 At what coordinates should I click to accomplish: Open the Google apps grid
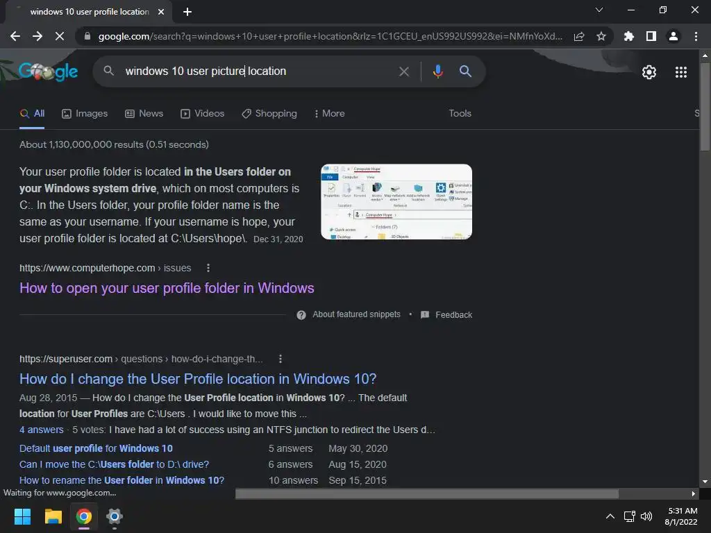681,72
